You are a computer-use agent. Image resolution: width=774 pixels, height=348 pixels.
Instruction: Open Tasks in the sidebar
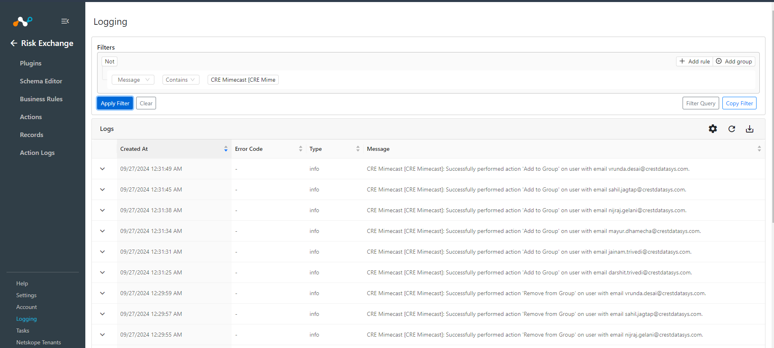[23, 331]
